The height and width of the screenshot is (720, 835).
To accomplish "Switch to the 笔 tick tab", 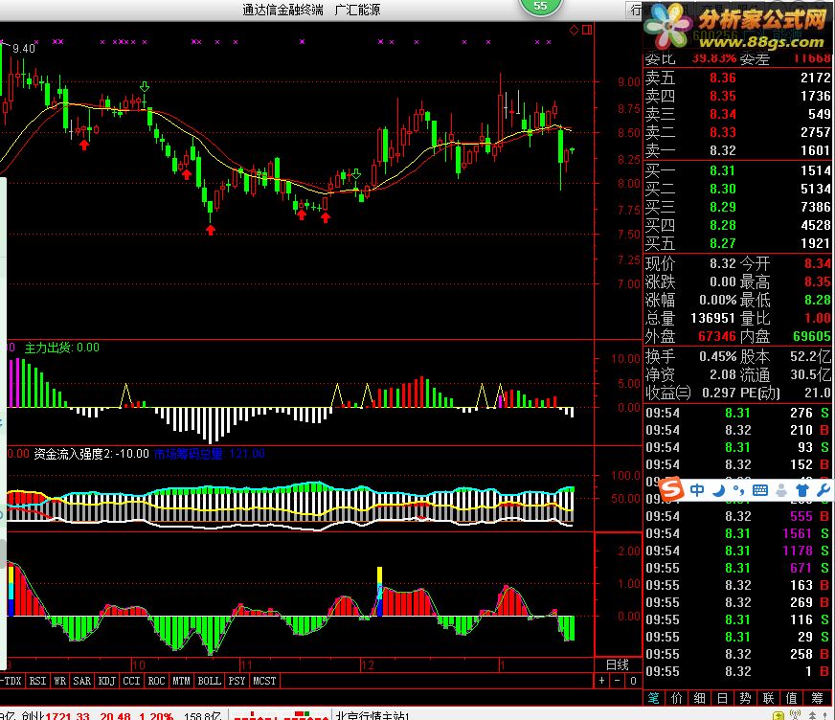I will 653,698.
